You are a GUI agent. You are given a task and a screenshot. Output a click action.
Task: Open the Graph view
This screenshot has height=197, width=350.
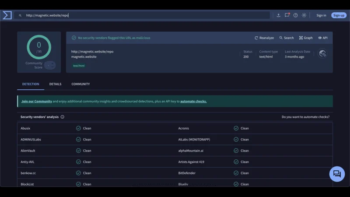point(306,38)
